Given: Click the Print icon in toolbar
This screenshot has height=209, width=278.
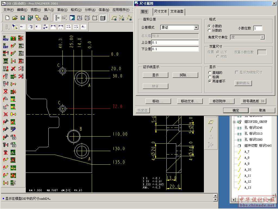Looking at the screenshot, I should 46,18.
